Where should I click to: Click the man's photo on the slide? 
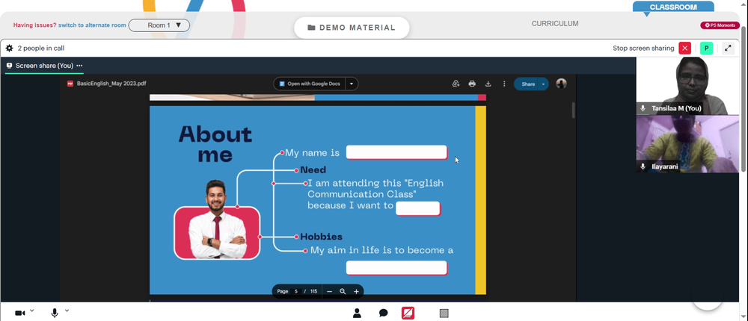point(218,220)
